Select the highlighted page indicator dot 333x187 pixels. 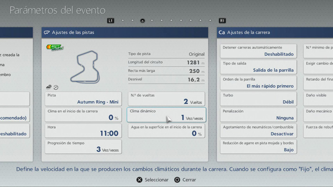(142, 20)
